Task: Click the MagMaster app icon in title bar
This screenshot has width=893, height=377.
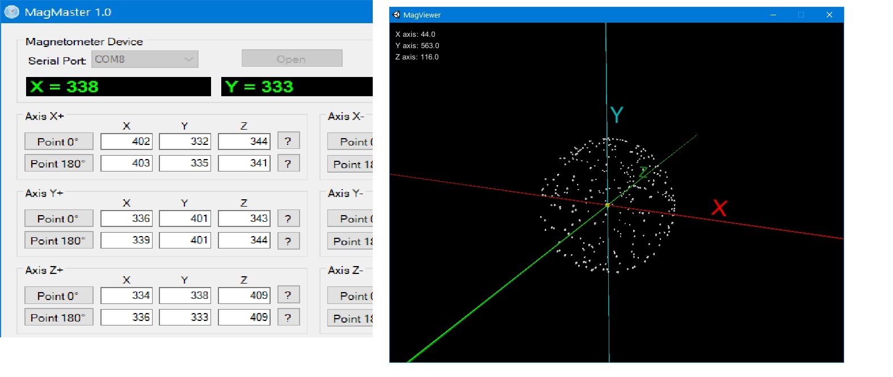Action: (x=12, y=12)
